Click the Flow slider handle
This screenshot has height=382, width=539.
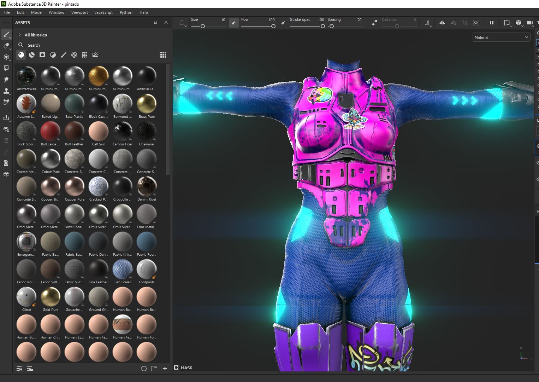pos(273,26)
